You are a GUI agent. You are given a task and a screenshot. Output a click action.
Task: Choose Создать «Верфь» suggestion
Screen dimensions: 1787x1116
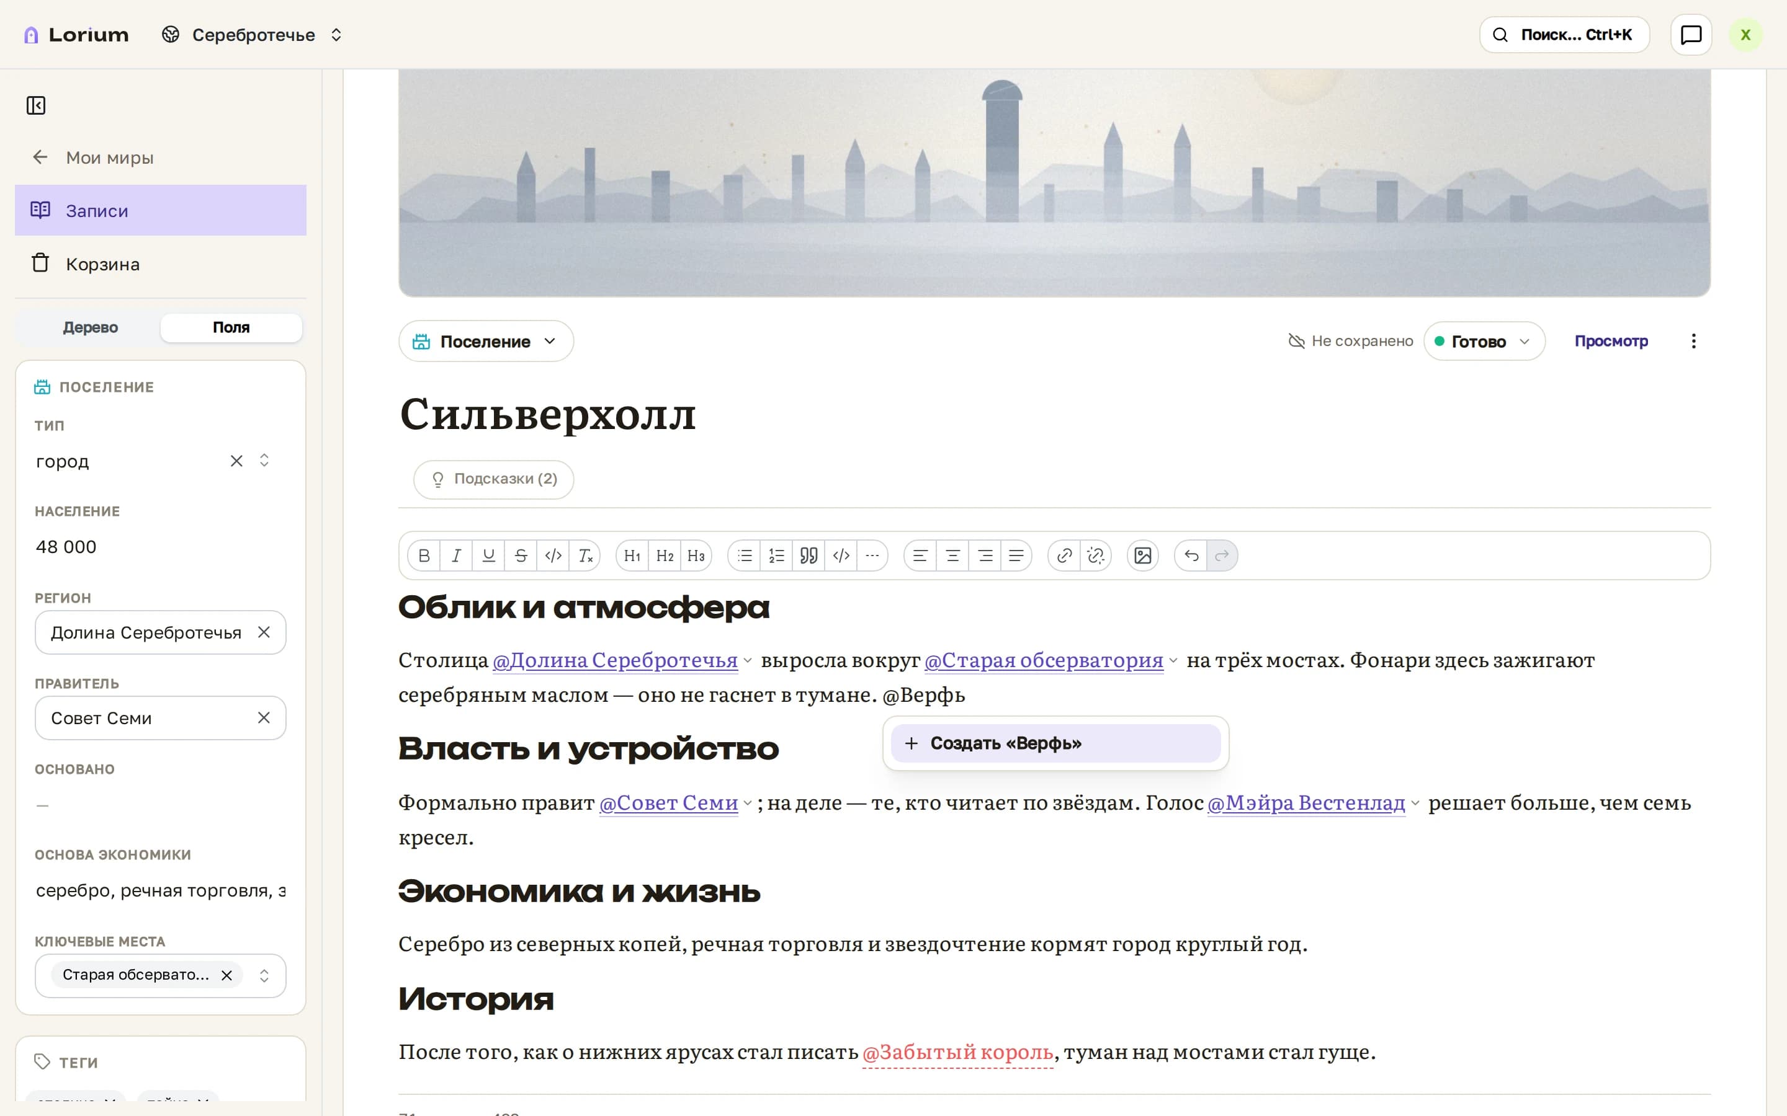click(x=1055, y=743)
